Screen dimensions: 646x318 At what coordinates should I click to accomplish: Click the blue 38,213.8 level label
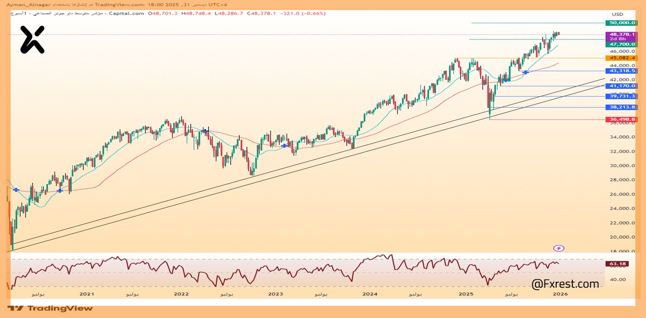(x=622, y=107)
